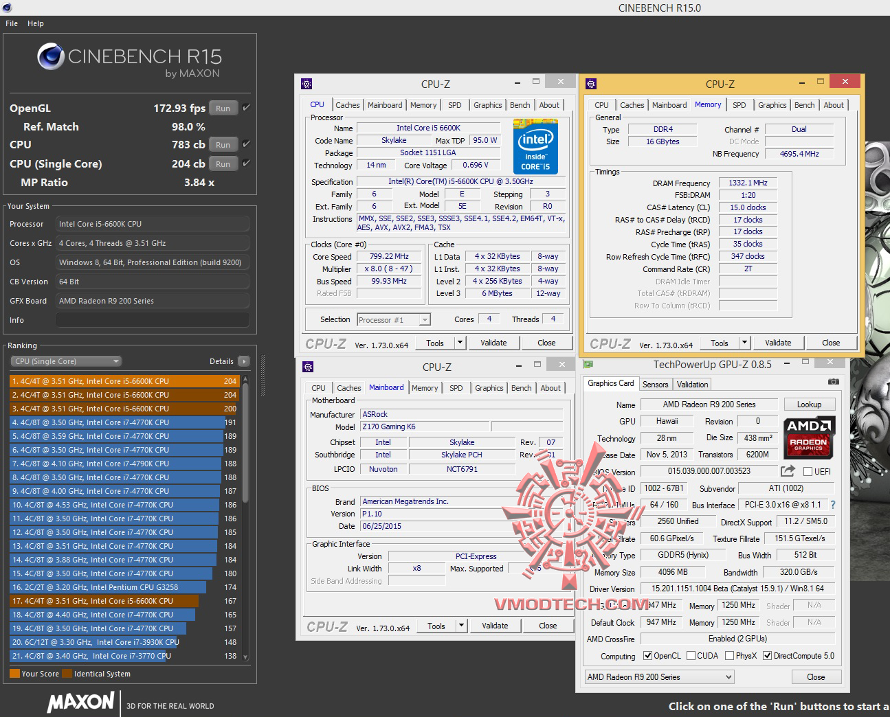This screenshot has height=717, width=890.
Task: Click Lookup in GPU-Z
Action: point(809,405)
